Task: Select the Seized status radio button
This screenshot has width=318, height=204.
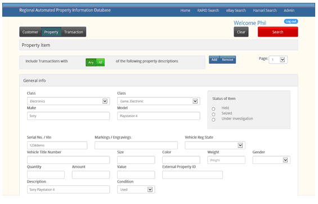Action: 213,114
